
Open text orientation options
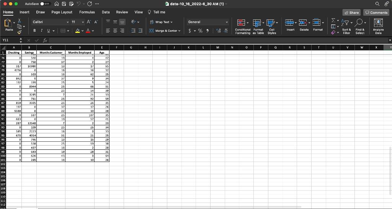[x=135, y=22]
